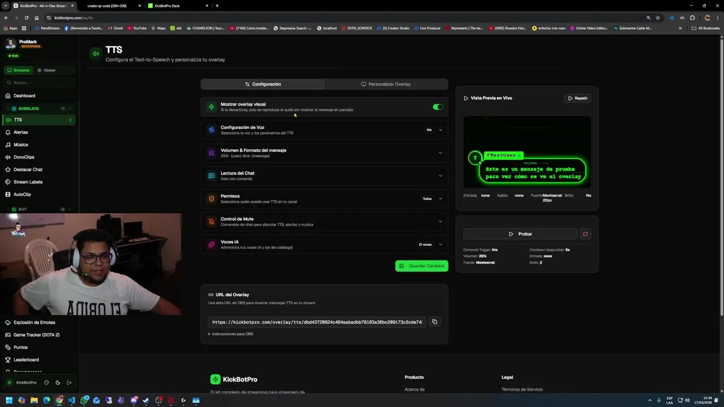Click the browser address bar

click(339, 18)
